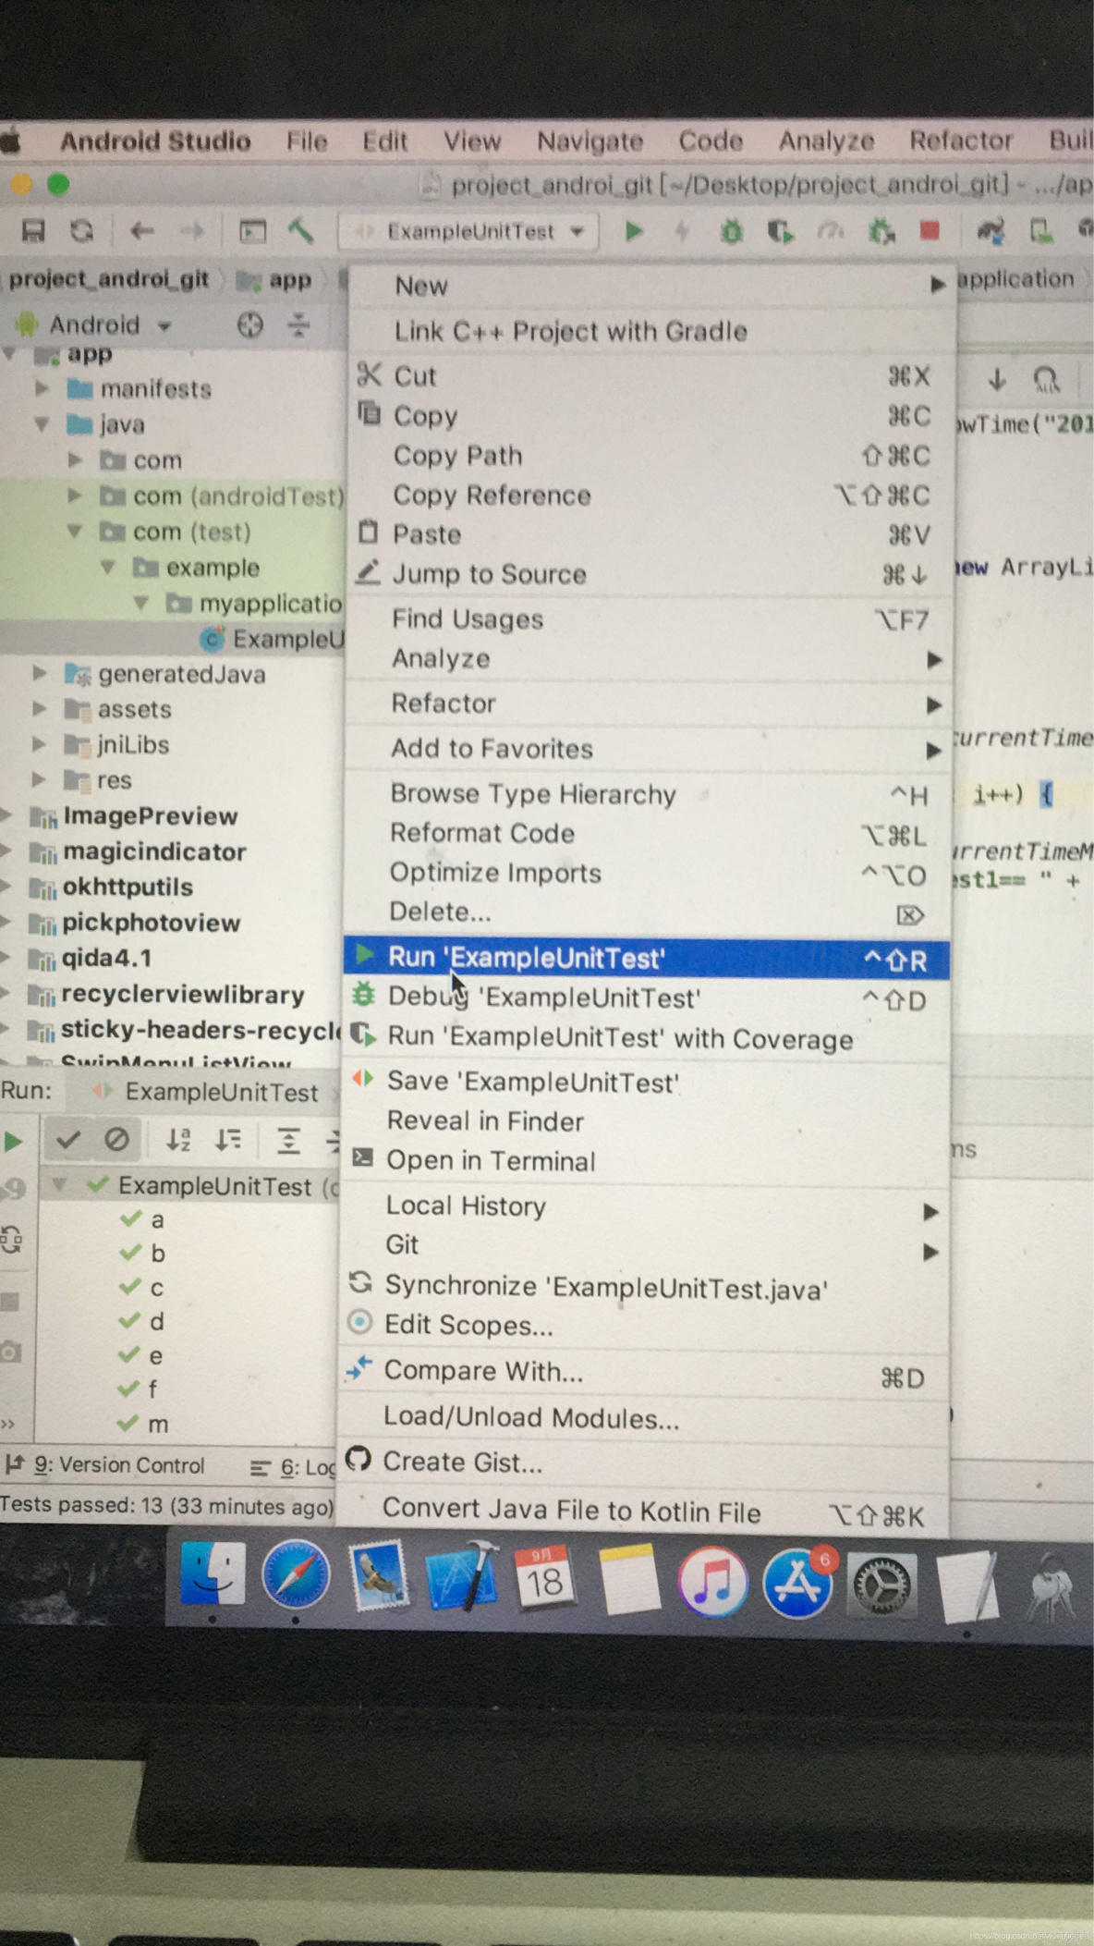Click the Collapse All icon in project panel
Image resolution: width=1094 pixels, height=1946 pixels.
coord(298,325)
